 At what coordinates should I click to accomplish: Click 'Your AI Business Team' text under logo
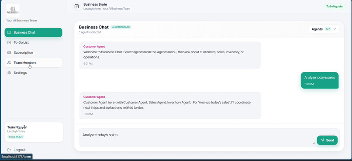click(x=21, y=21)
